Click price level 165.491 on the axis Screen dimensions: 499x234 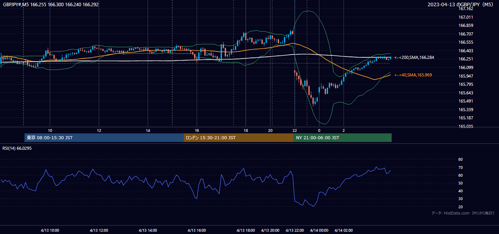tap(466, 101)
